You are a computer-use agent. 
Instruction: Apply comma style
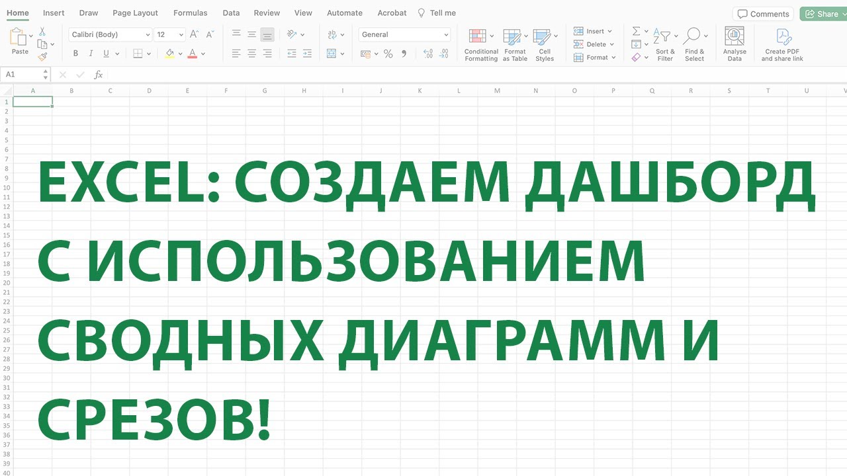[x=404, y=54]
